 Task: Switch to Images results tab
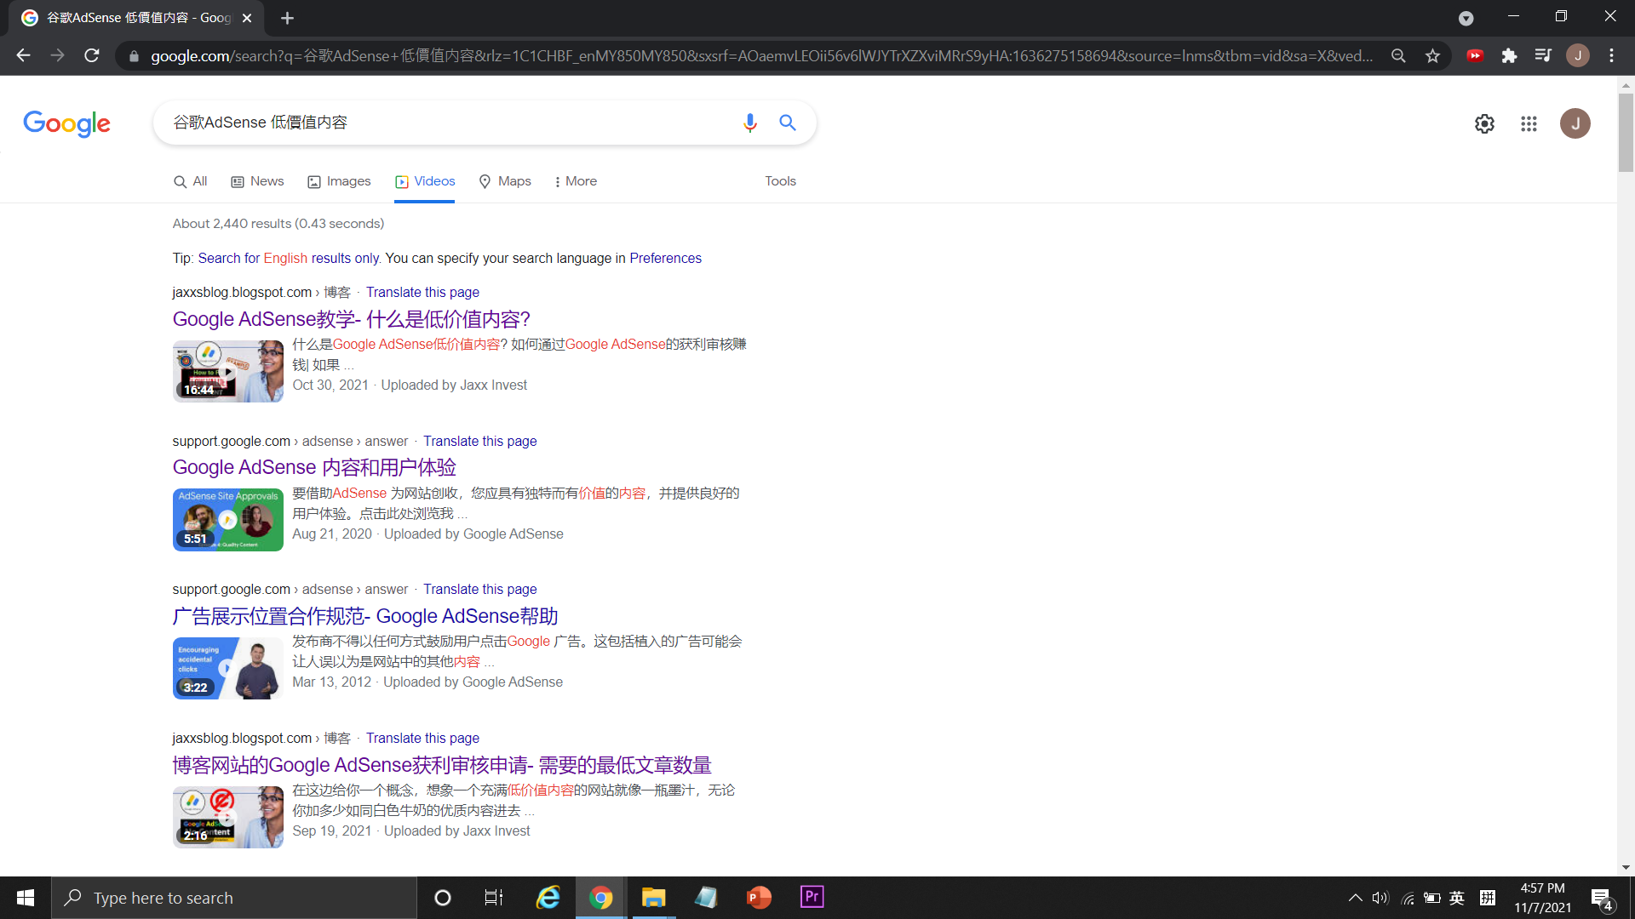click(339, 181)
